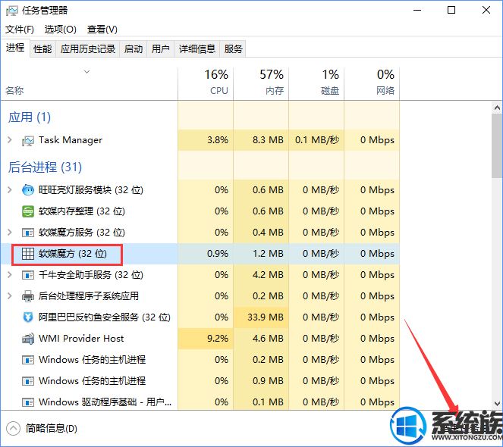Select the 千牛安全助手服务 (32 位) row text

point(91,275)
